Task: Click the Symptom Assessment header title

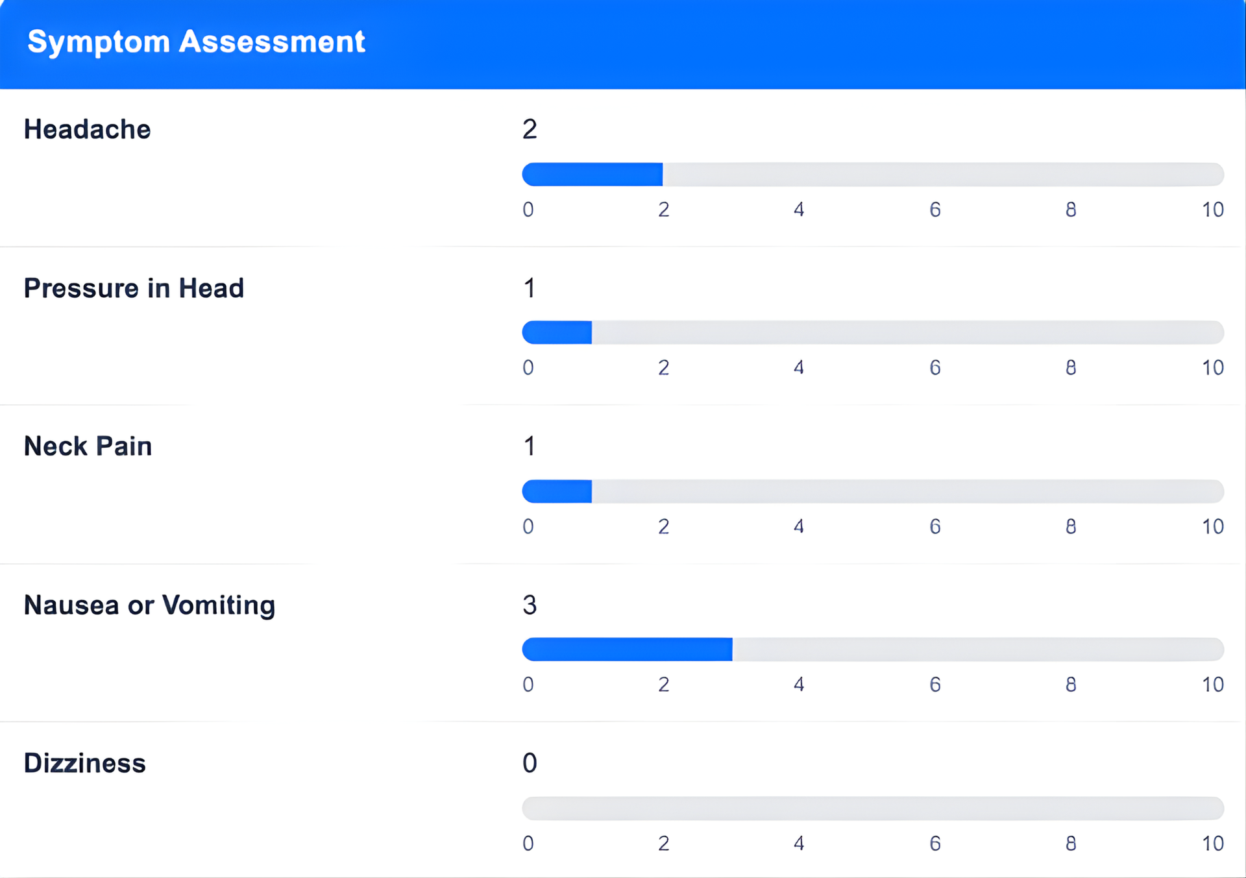Action: (196, 42)
